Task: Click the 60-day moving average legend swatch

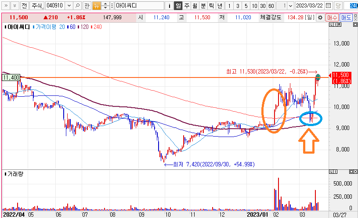Action: 68,27
